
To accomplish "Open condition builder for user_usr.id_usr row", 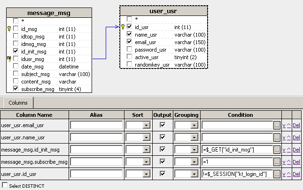I will [x=277, y=174].
